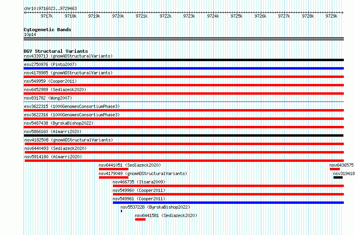Click the red bar under nsv6440493

pyautogui.click(x=184, y=152)
